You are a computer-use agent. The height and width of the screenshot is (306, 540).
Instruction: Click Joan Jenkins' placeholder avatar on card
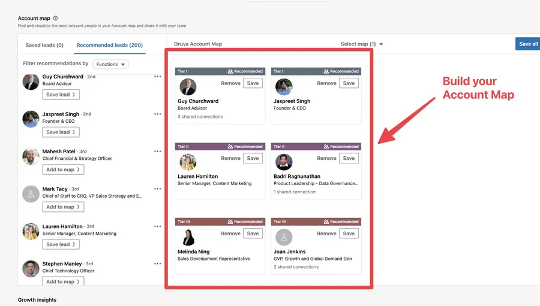[284, 237]
